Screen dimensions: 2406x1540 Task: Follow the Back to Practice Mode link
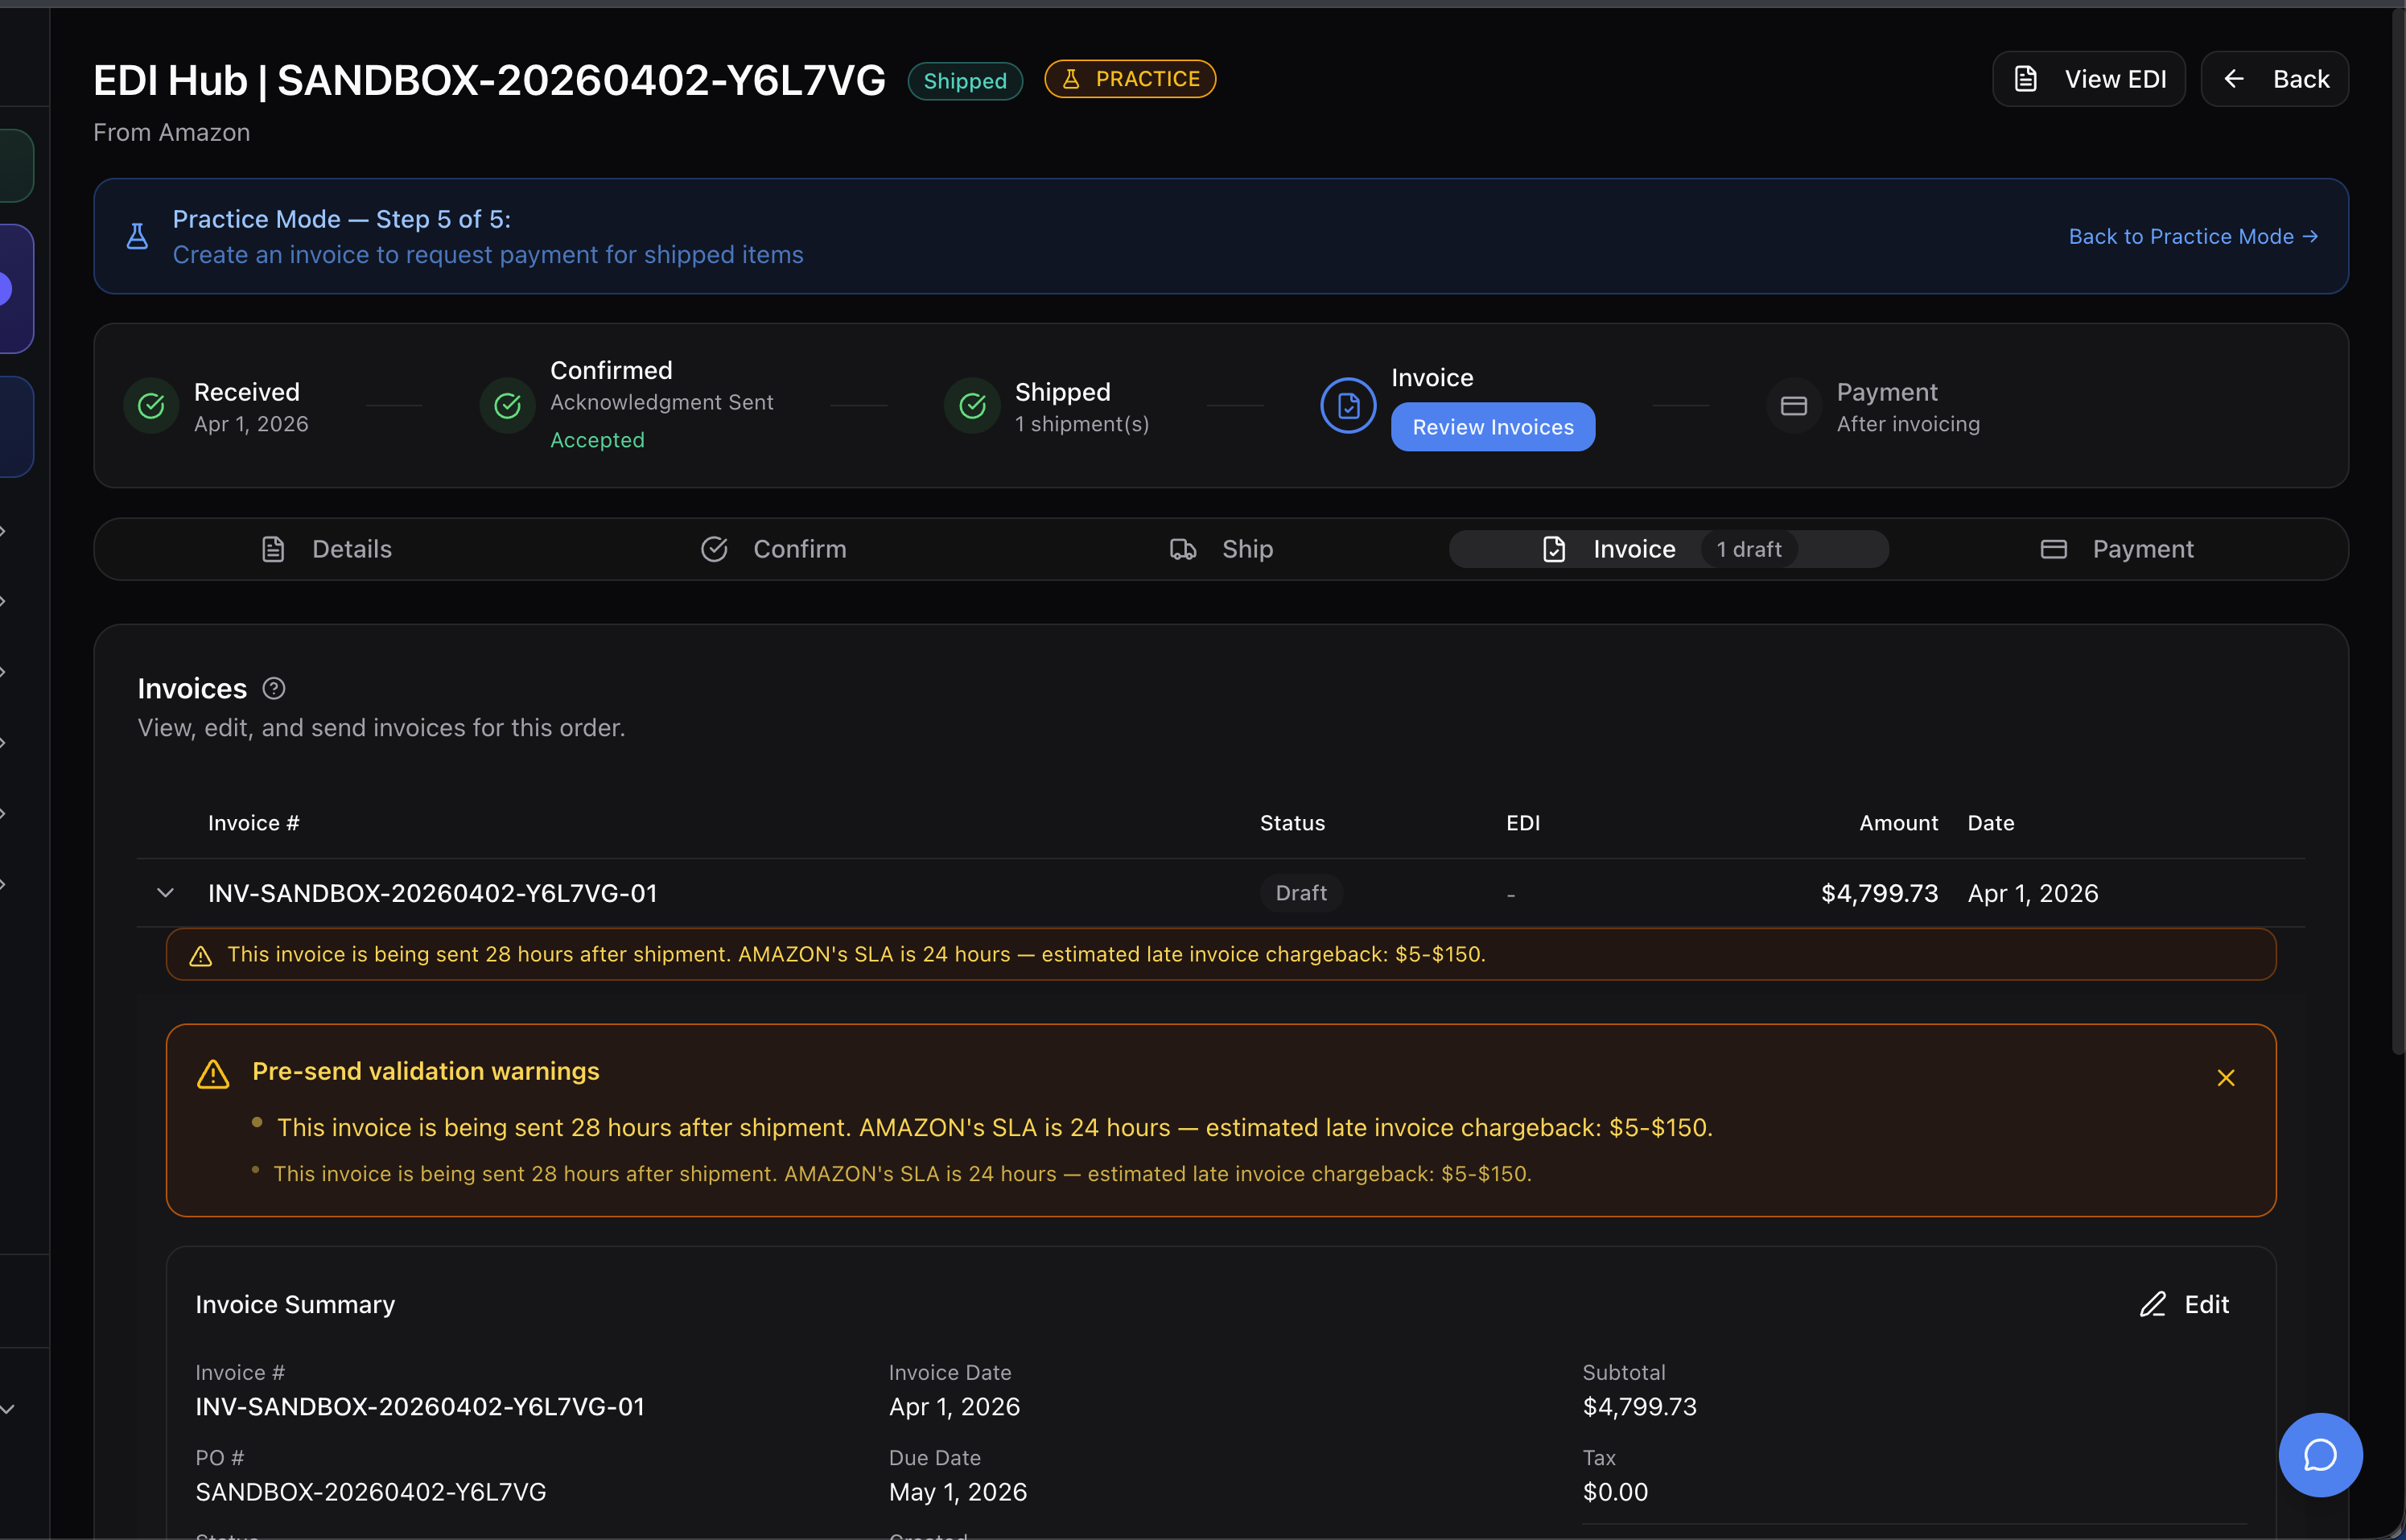(2193, 236)
